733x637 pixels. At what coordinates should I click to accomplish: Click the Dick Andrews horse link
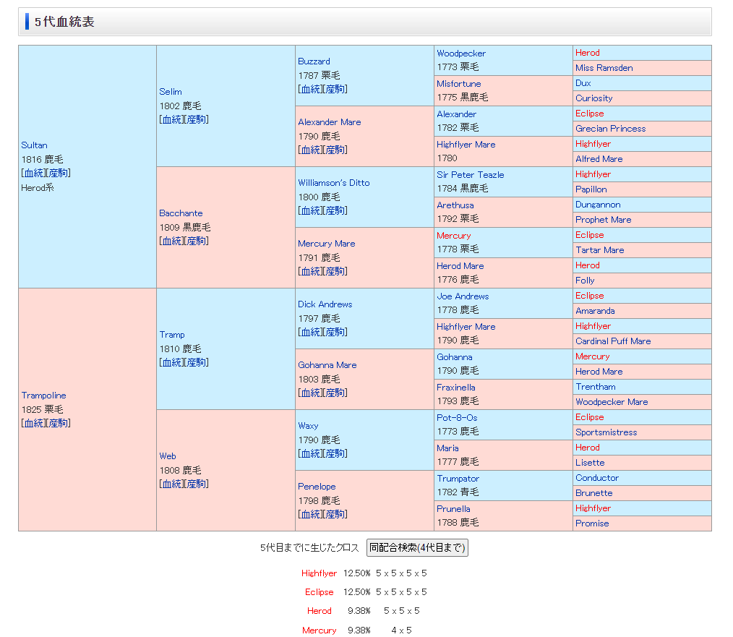point(325,304)
